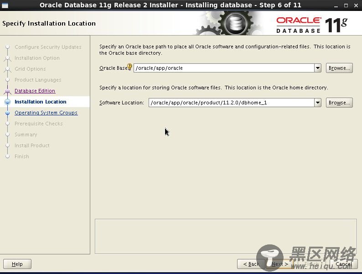Browse for the Oracle Base directory
Screen dimensions: 362x274
(339, 68)
